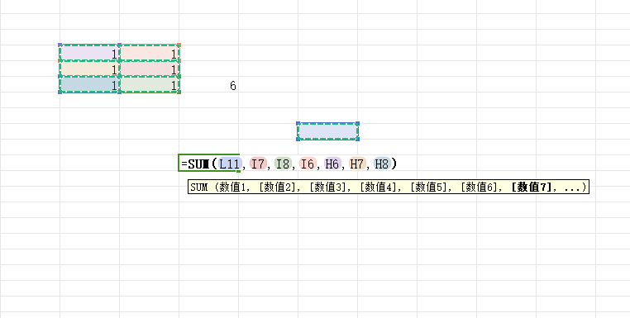Select the pink-highlighted cell I7

[150, 69]
